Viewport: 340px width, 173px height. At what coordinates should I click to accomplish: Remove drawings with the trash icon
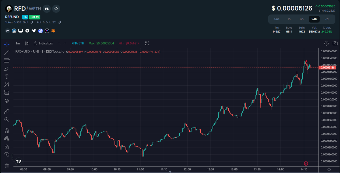(7, 166)
